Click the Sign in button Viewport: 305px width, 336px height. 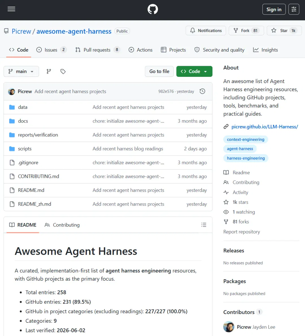coord(274,9)
